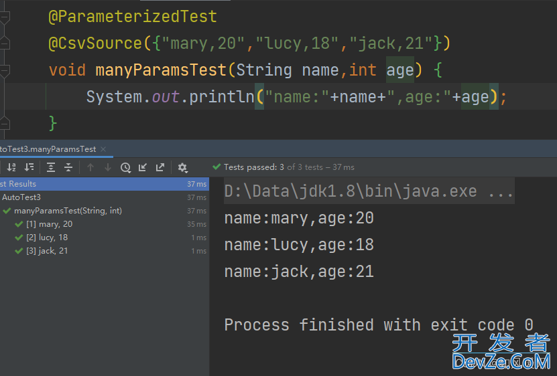Click green check beside mary, 20
The height and width of the screenshot is (376, 557).
[19, 224]
